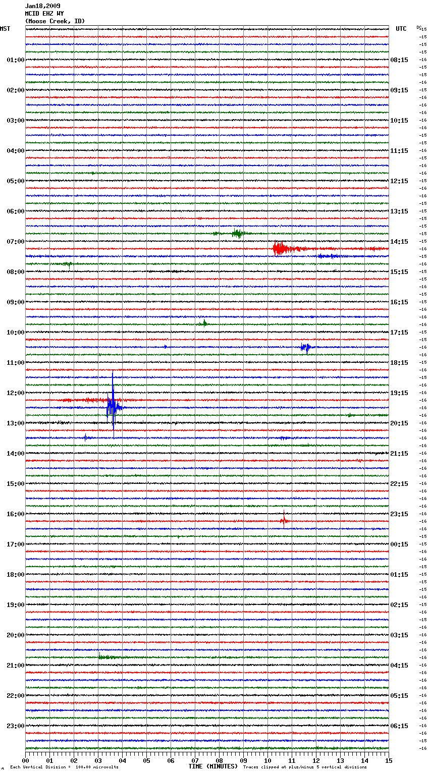Select the 23:00 MST row label
429x774 pixels.
coord(16,726)
